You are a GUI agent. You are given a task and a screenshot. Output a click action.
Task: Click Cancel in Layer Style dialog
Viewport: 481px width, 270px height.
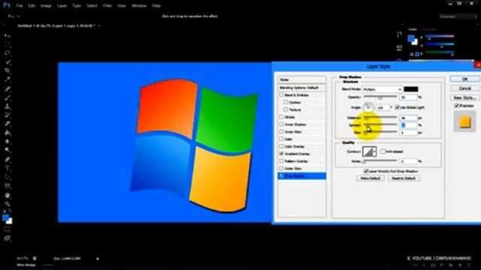tap(464, 88)
